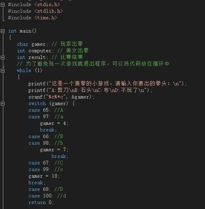Click the case 100: //d line
205x209 pixels.
(47, 196)
